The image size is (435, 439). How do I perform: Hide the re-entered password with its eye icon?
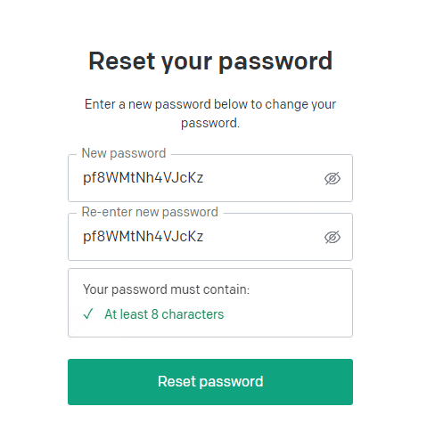point(332,237)
